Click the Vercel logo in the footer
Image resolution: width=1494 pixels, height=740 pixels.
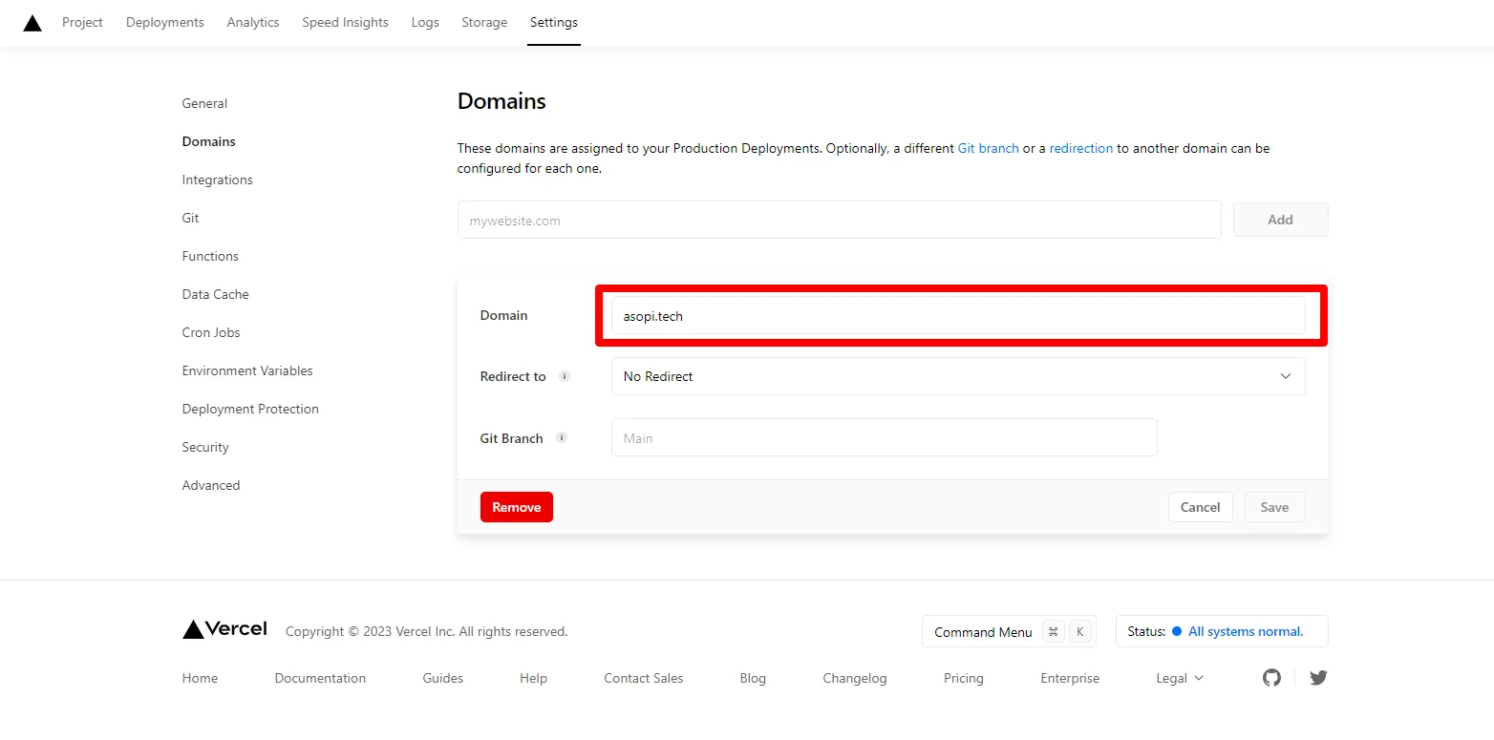click(x=224, y=629)
